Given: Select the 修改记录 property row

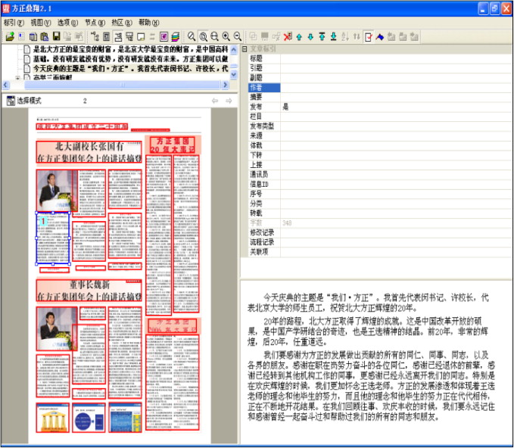Looking at the screenshot, I should click(x=379, y=232).
